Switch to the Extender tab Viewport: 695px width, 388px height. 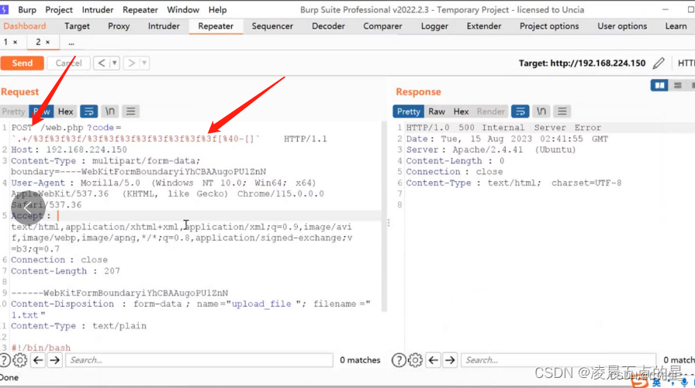click(x=483, y=26)
